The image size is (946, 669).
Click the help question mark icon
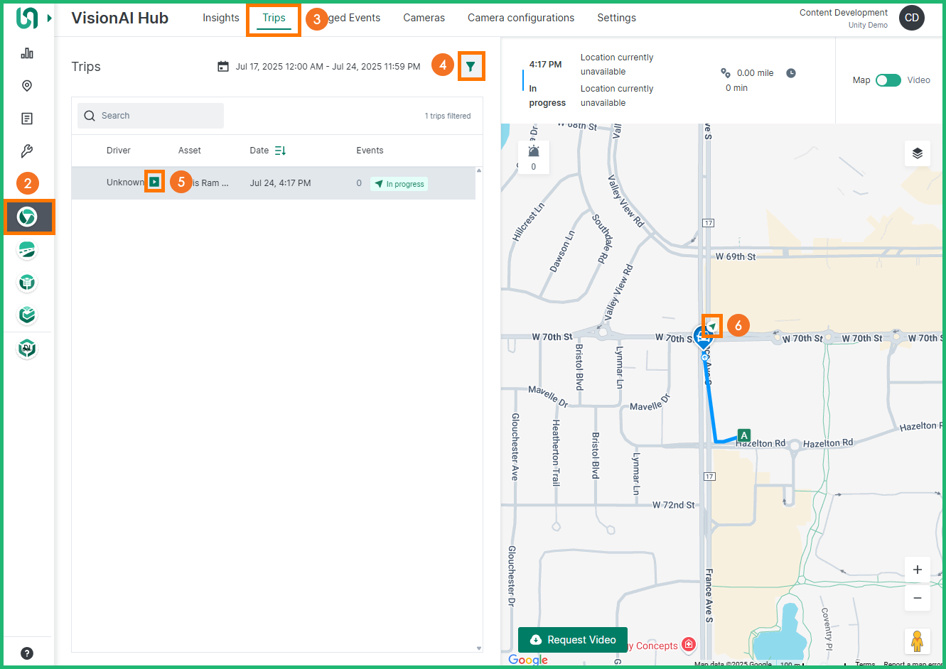coord(27,653)
